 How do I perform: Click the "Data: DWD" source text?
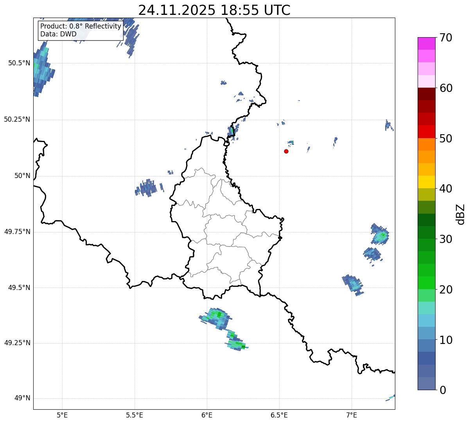point(58,34)
